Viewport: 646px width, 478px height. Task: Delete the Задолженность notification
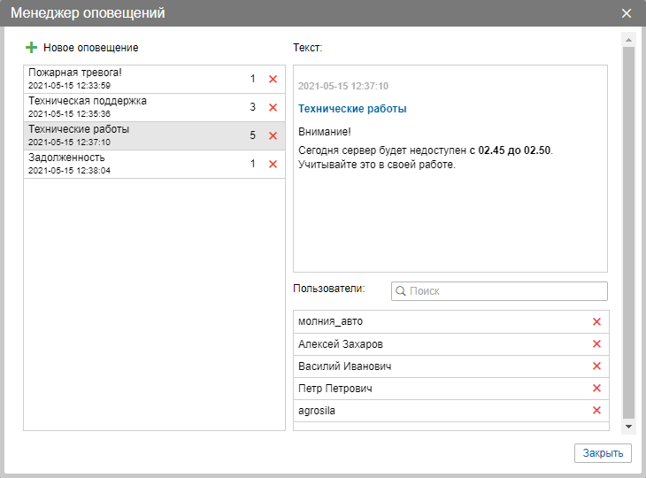click(273, 164)
